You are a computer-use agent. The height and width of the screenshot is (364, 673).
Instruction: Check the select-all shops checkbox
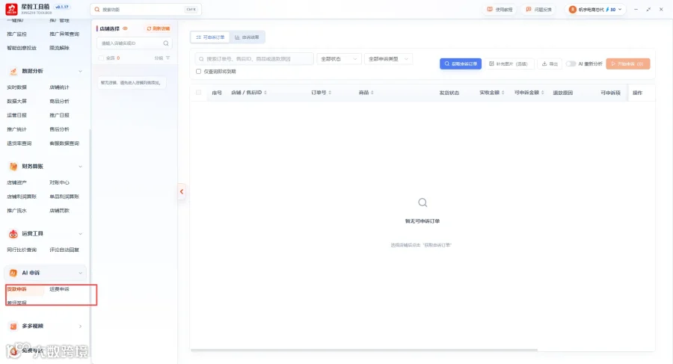[101, 58]
